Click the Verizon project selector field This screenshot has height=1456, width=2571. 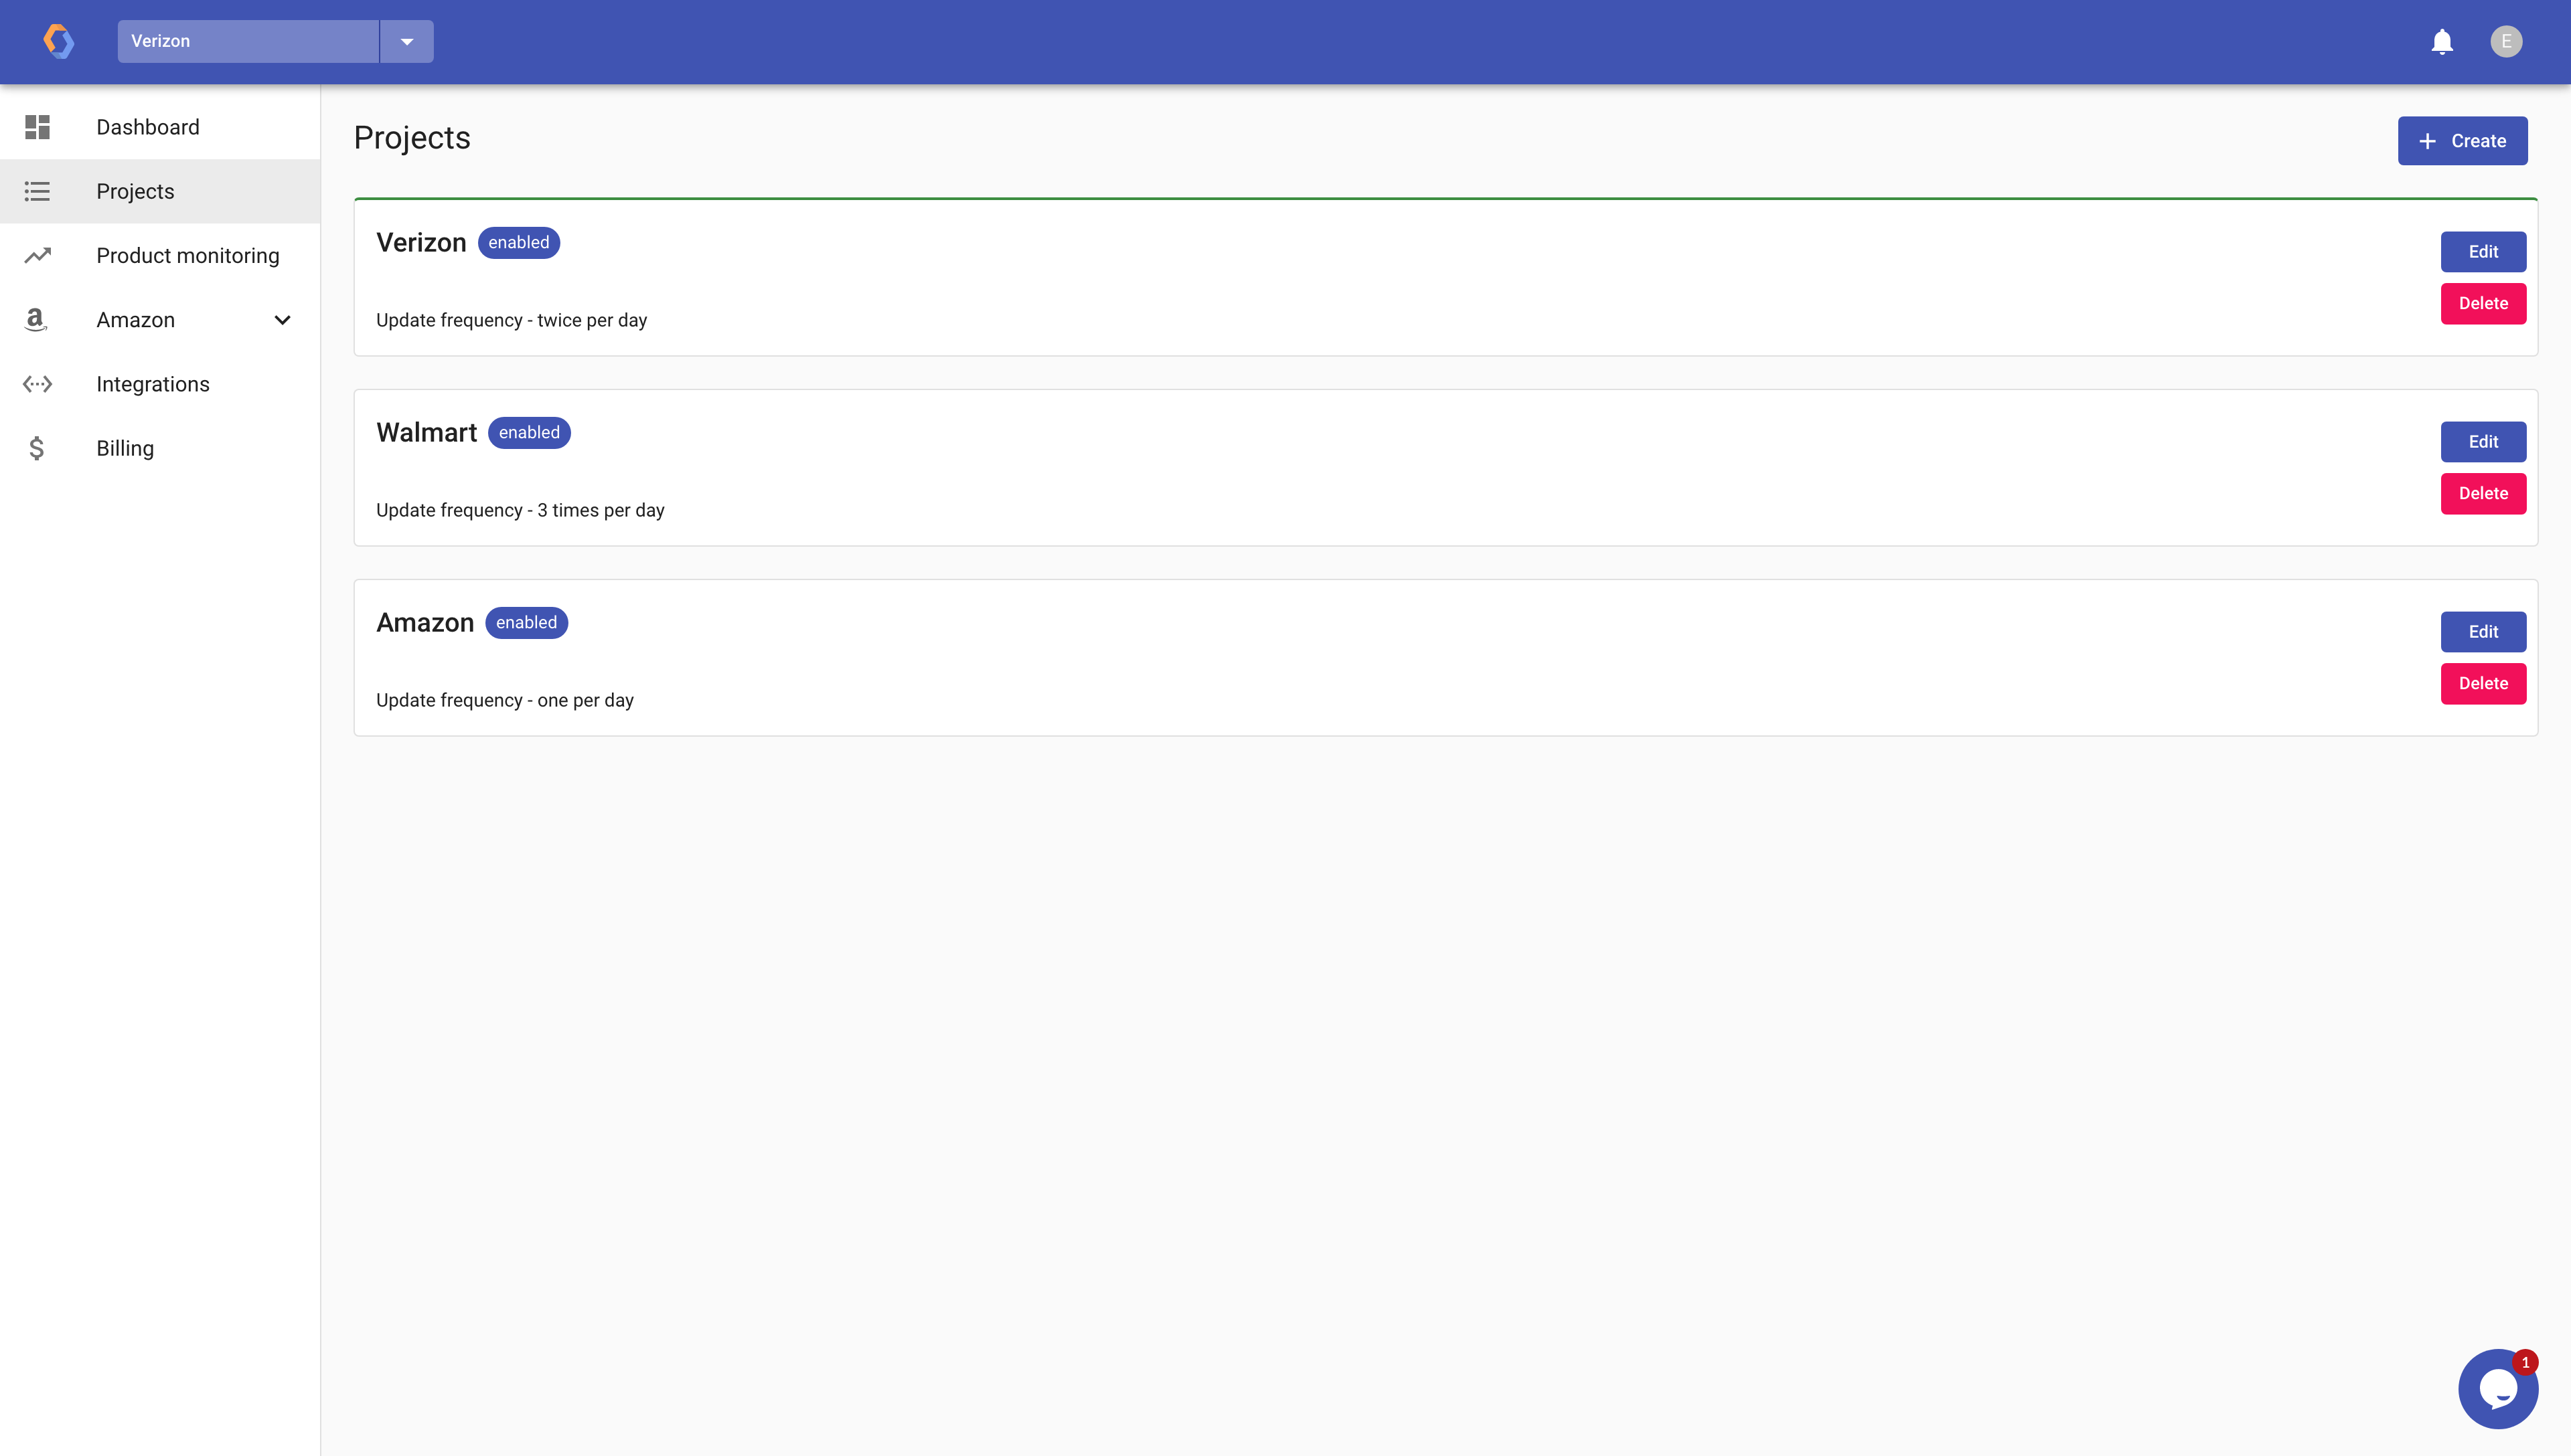(x=248, y=41)
